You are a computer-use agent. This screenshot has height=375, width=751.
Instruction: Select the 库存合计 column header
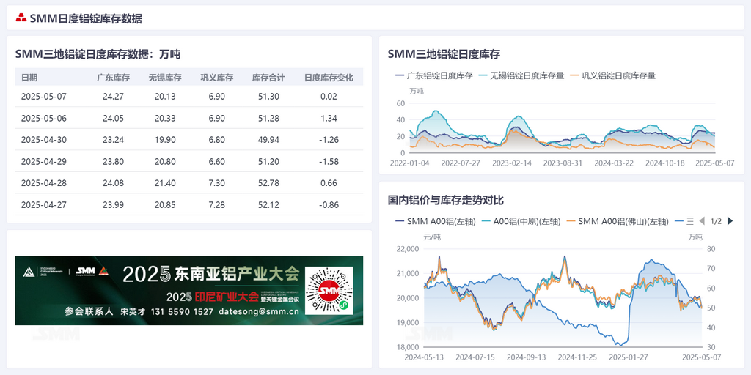tap(268, 78)
